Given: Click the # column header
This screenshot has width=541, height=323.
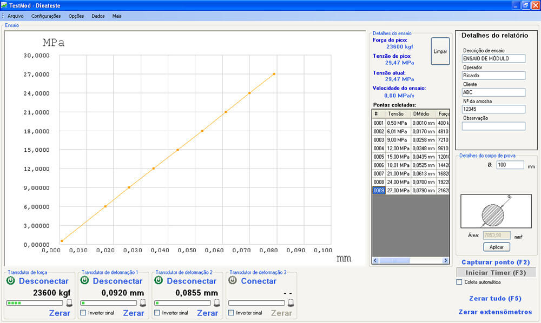Looking at the screenshot, I should 379,113.
